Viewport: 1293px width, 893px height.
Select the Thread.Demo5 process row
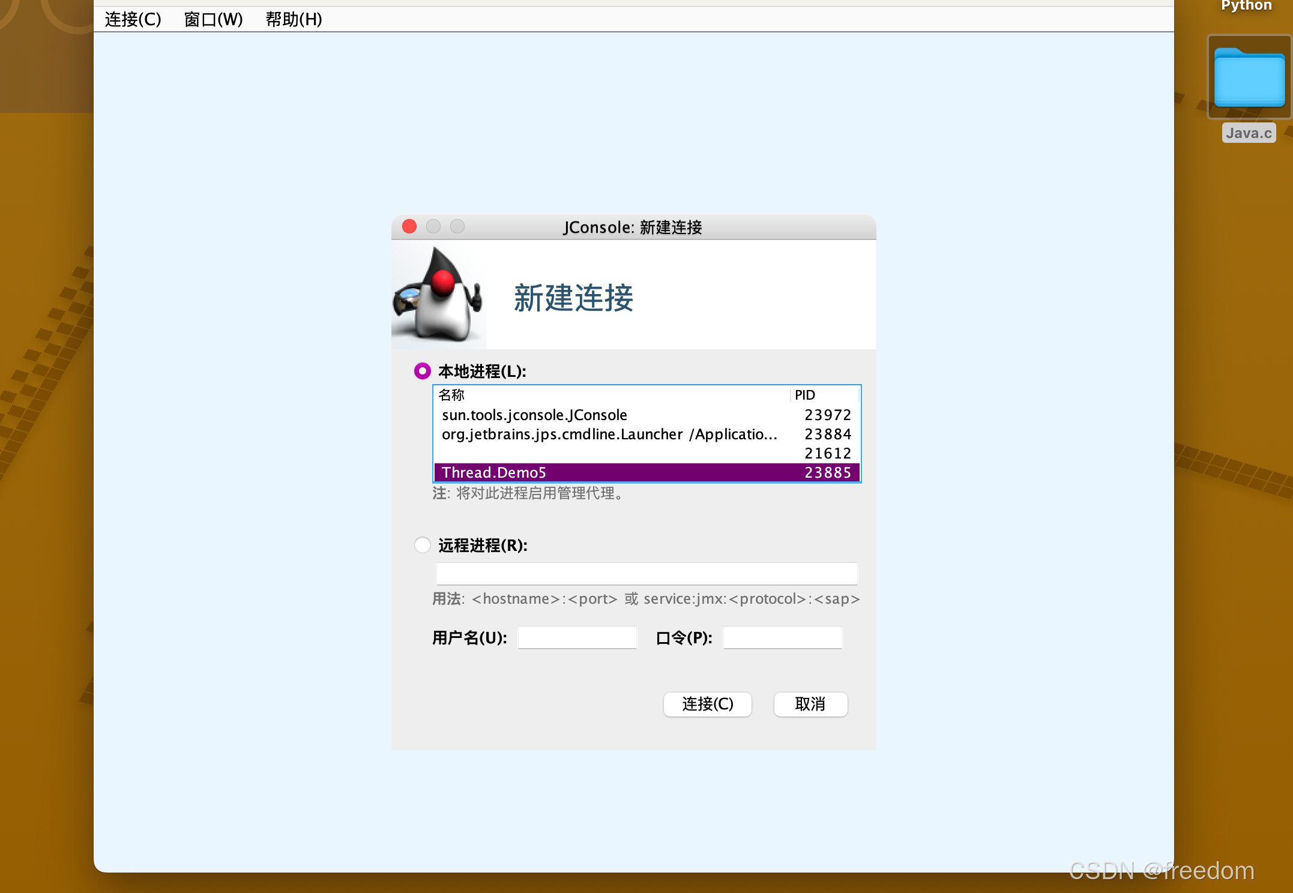646,472
